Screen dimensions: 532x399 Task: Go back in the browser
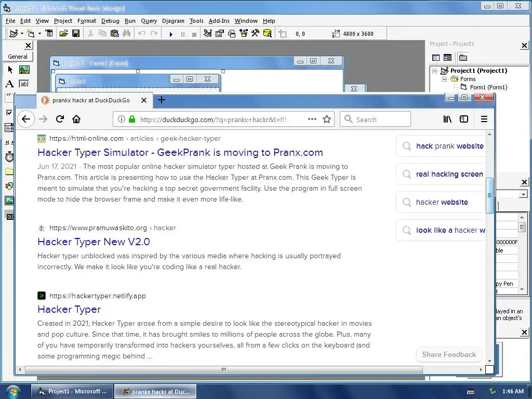(26, 119)
